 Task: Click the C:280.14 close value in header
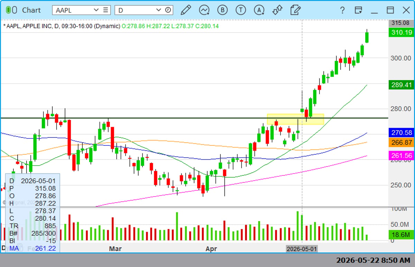(x=207, y=26)
